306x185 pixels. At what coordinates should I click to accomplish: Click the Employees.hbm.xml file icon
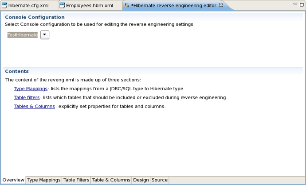point(62,6)
